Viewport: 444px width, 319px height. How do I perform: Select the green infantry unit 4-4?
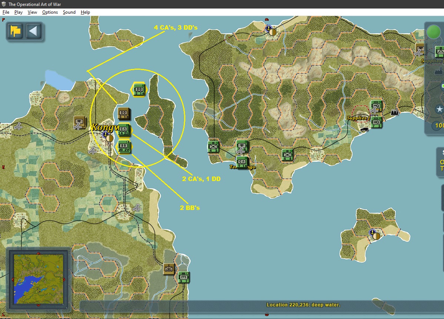coord(288,155)
